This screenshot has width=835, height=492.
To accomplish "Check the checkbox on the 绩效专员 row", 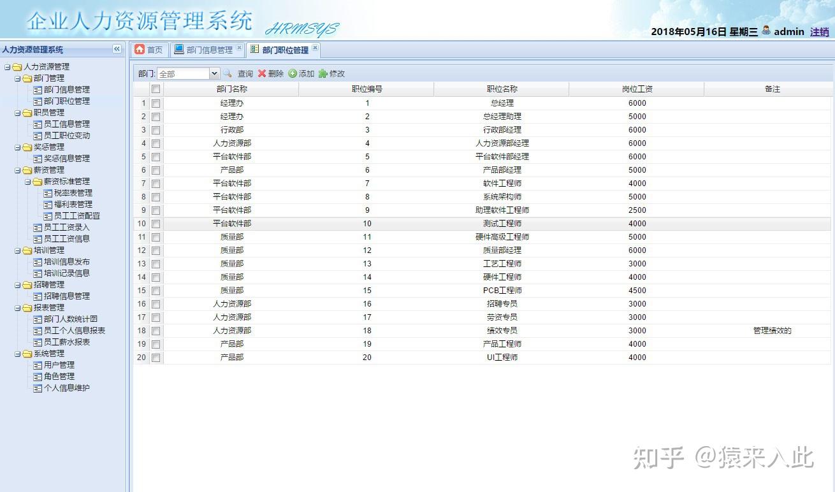I will coord(156,331).
